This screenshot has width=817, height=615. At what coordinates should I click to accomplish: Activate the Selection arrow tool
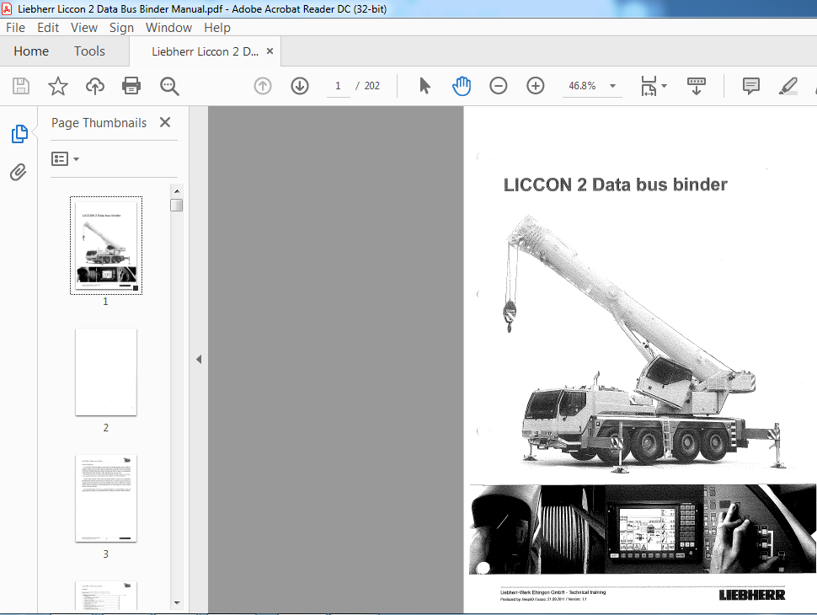click(425, 85)
